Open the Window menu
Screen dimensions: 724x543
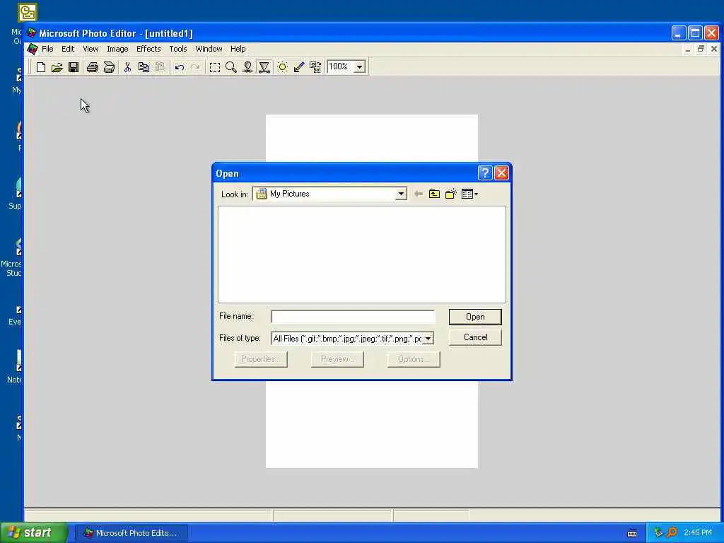209,49
